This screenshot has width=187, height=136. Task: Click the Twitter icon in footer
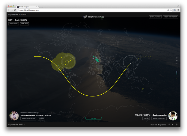point(173,125)
